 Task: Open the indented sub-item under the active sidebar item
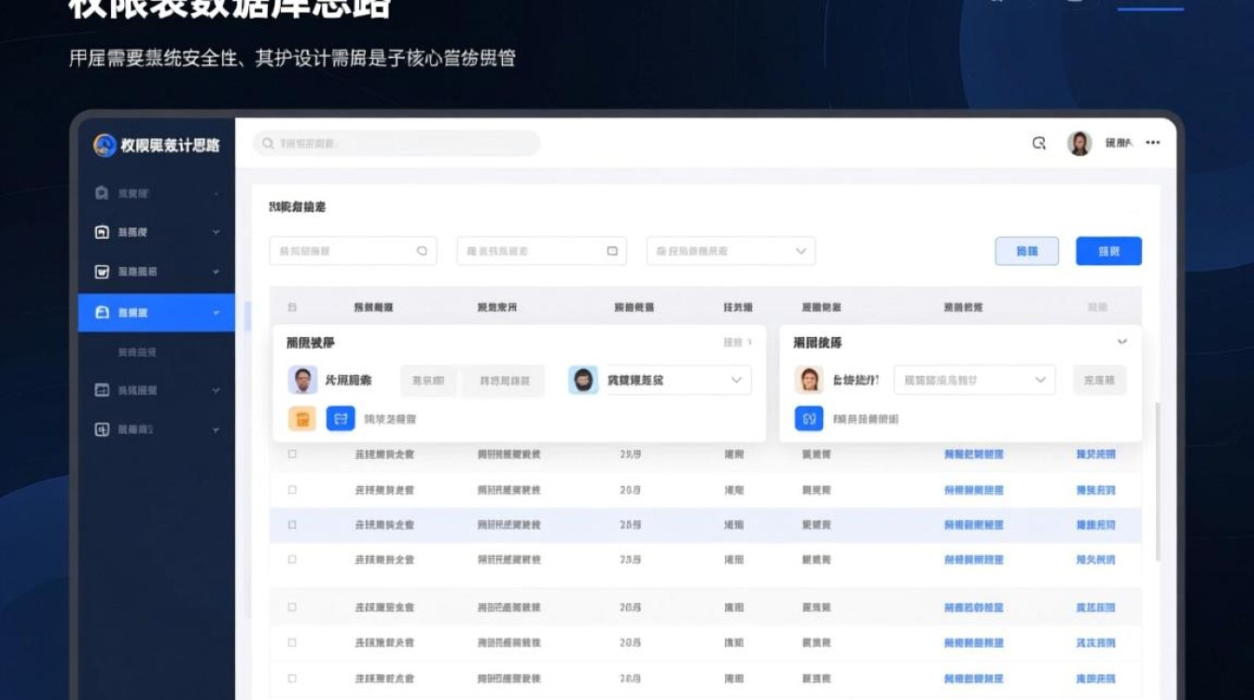point(137,352)
